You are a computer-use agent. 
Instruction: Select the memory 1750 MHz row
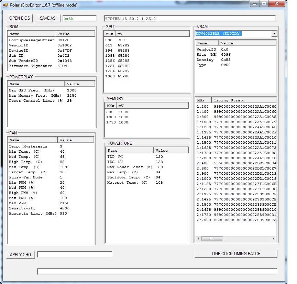[146, 122]
